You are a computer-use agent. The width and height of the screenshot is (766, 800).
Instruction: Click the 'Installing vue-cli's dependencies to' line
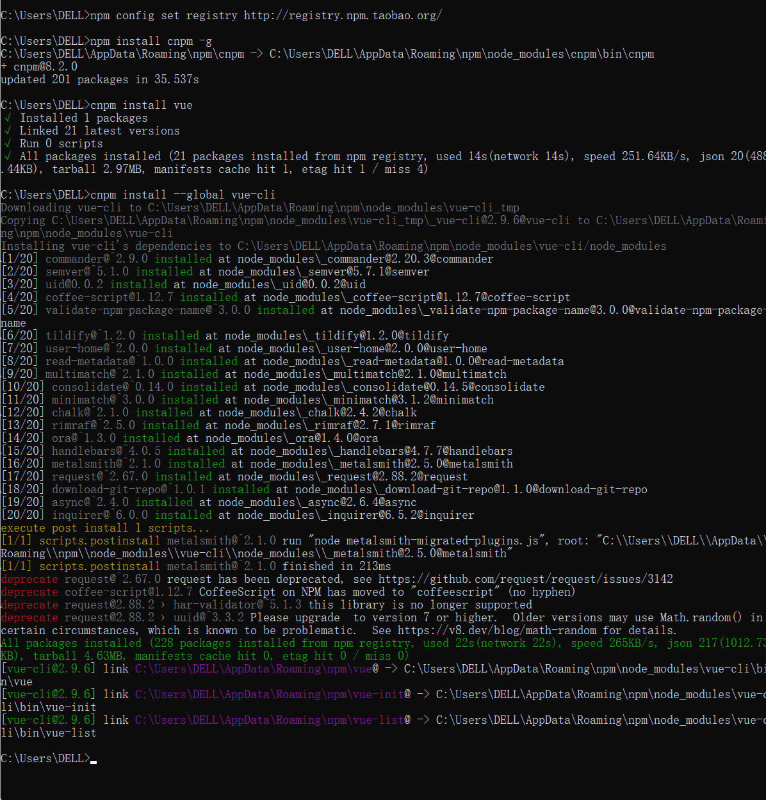334,246
